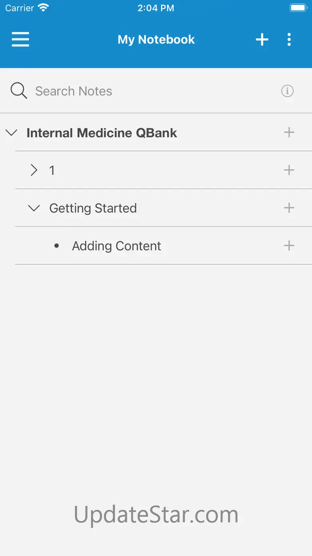The image size is (312, 556).
Task: Select the note labeled 1
Action: (52, 170)
